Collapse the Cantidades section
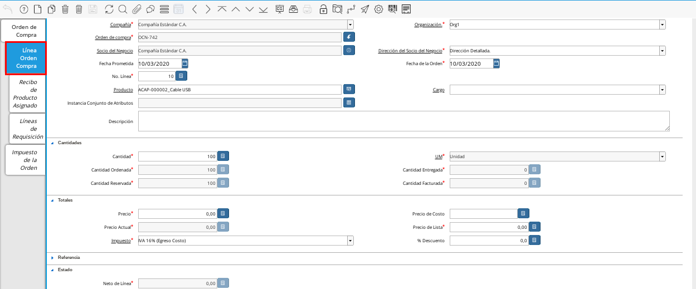 [x=52, y=143]
